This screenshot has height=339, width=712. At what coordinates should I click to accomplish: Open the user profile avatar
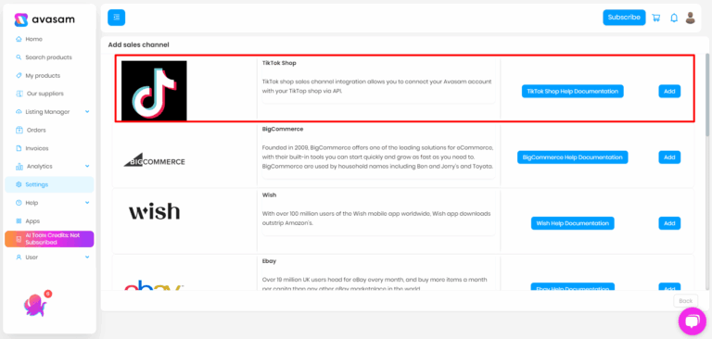point(690,18)
